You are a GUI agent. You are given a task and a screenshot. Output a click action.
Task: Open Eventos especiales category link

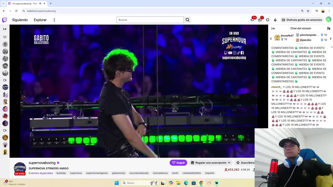click(41, 173)
